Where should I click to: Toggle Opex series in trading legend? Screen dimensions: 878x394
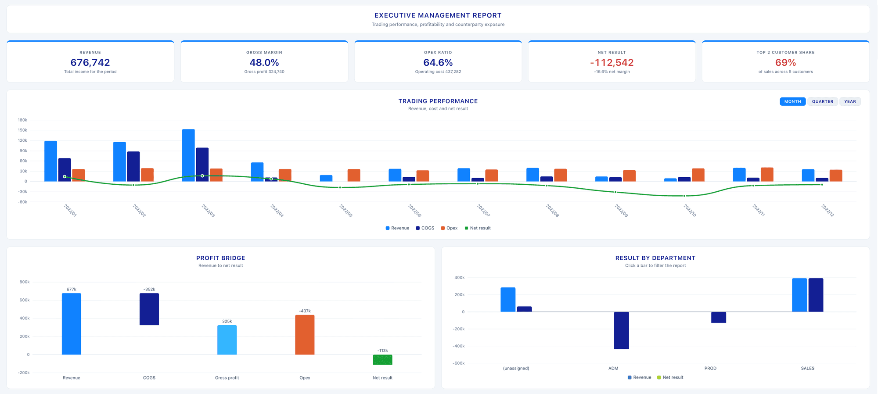pos(449,228)
